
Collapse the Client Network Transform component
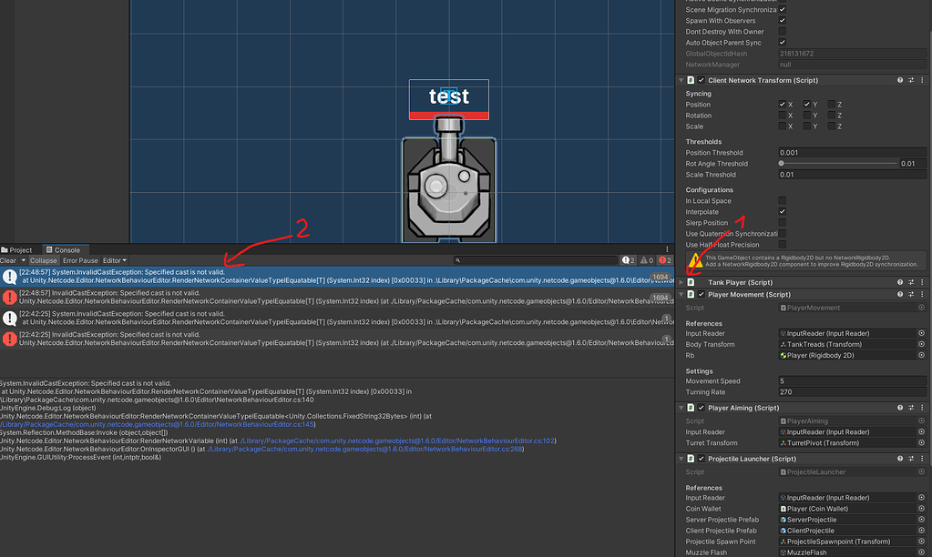click(x=681, y=79)
